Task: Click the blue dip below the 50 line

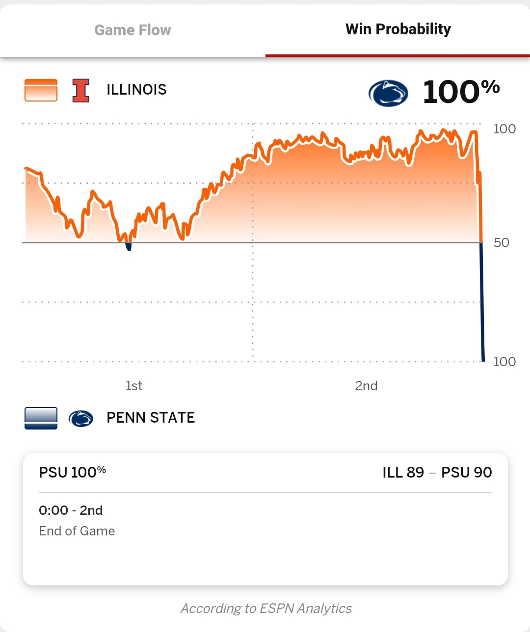Action: [129, 247]
